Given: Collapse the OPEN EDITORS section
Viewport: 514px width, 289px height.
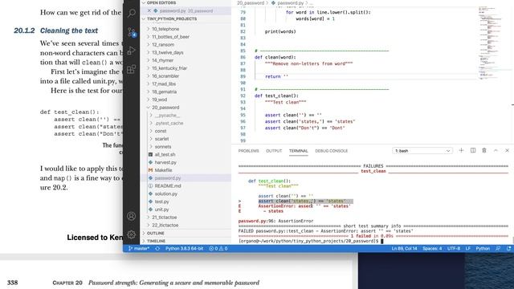Looking at the screenshot, I should [x=186, y=2].
